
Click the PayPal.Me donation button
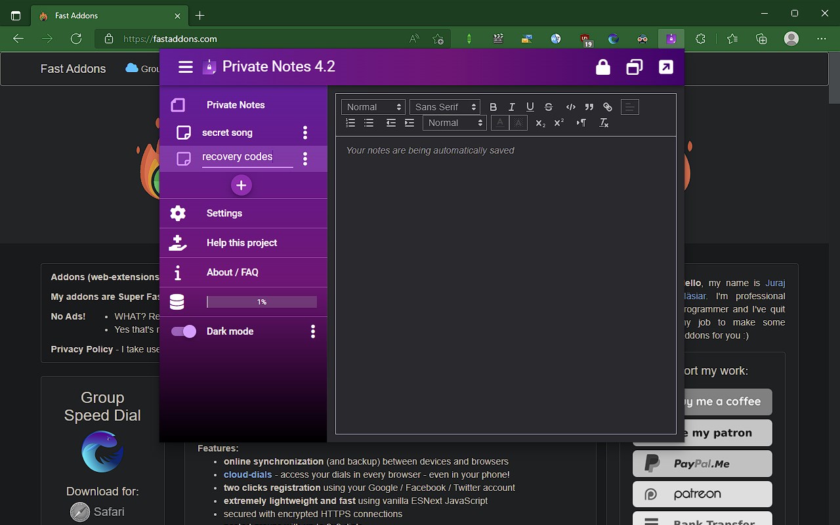click(x=702, y=463)
